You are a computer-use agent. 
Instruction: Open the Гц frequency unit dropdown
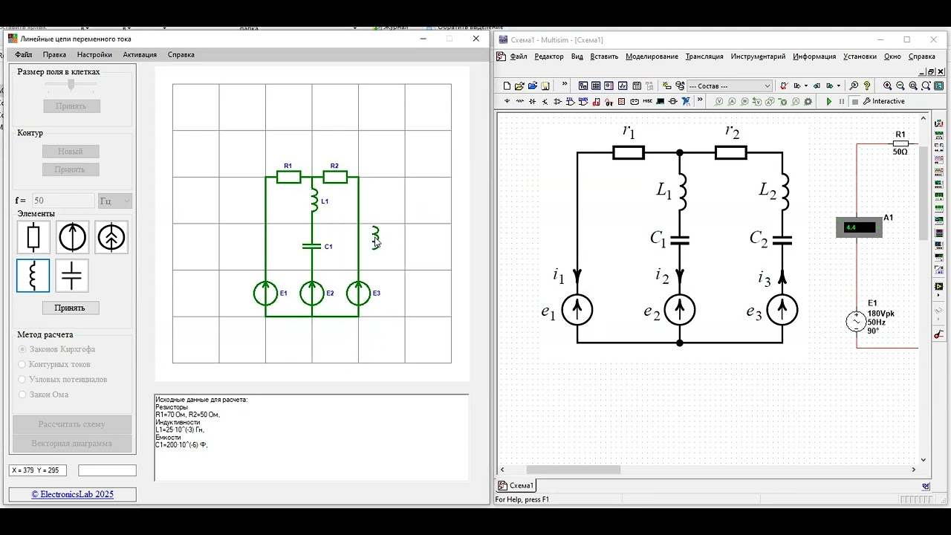[x=115, y=201]
